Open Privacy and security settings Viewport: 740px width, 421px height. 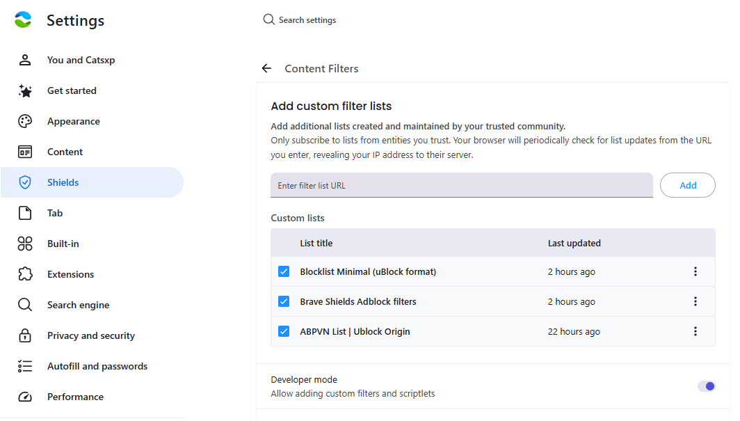point(92,335)
